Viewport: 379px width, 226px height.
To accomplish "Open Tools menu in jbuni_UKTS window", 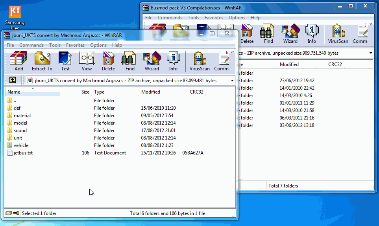I will [55, 45].
